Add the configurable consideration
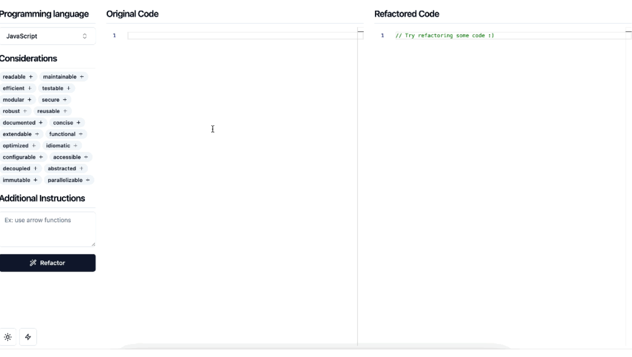The width and height of the screenshot is (632, 357). [23, 157]
